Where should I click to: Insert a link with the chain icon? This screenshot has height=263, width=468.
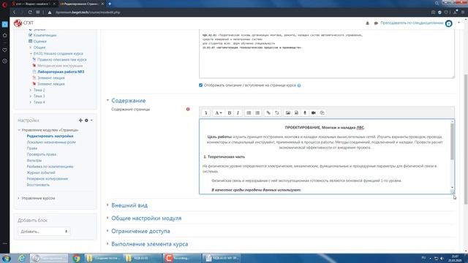click(268, 113)
